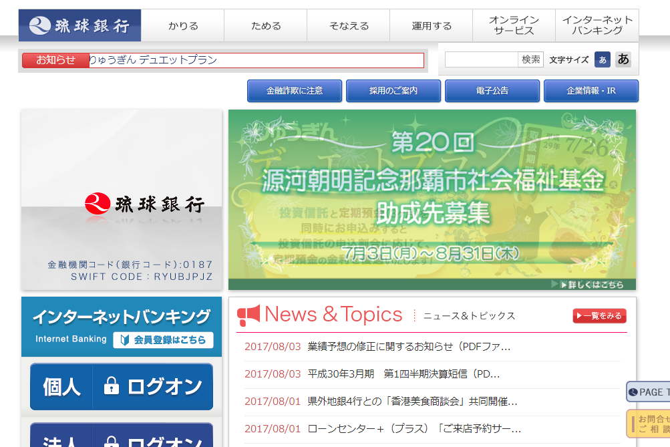Open the オンラインサービス menu

514,25
